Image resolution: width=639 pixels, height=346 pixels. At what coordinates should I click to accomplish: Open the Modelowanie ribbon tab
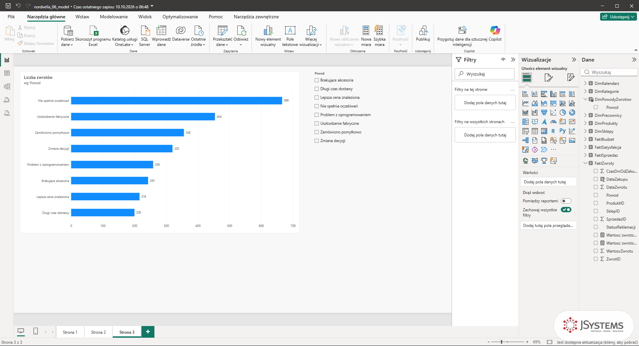tap(114, 17)
